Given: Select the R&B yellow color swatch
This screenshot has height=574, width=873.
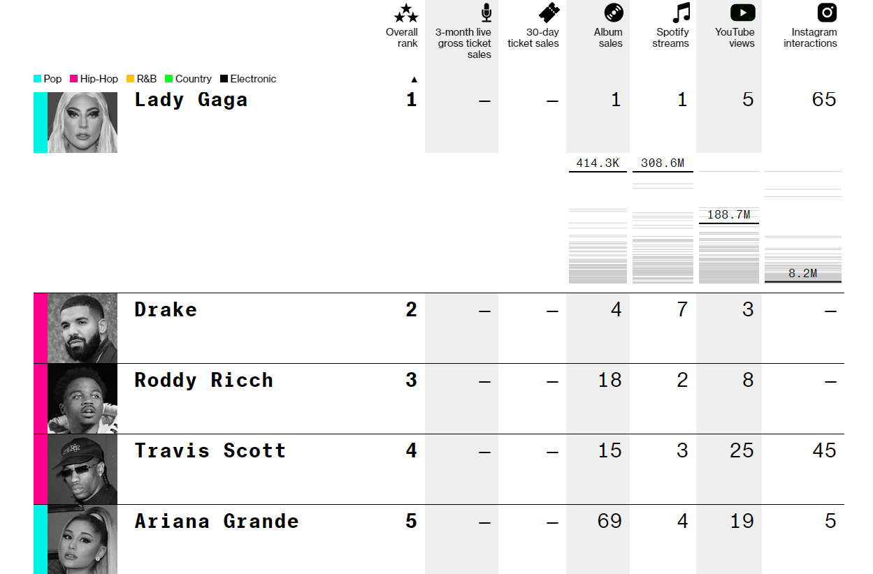Looking at the screenshot, I should point(131,79).
